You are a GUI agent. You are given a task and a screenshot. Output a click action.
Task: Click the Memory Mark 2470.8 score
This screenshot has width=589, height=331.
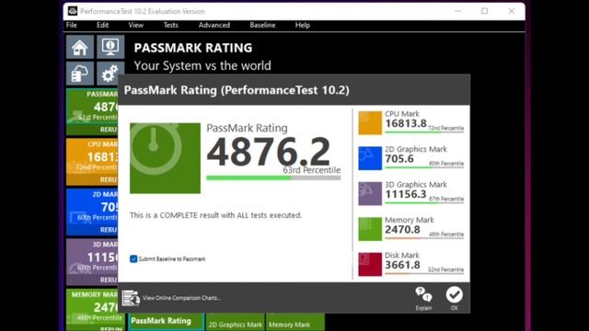pyautogui.click(x=403, y=229)
